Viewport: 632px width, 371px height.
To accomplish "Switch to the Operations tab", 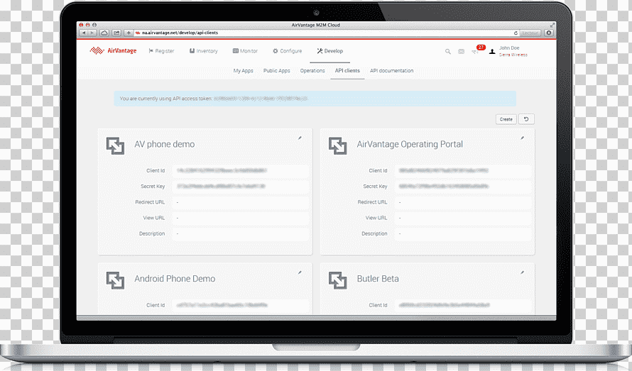I will (x=312, y=70).
